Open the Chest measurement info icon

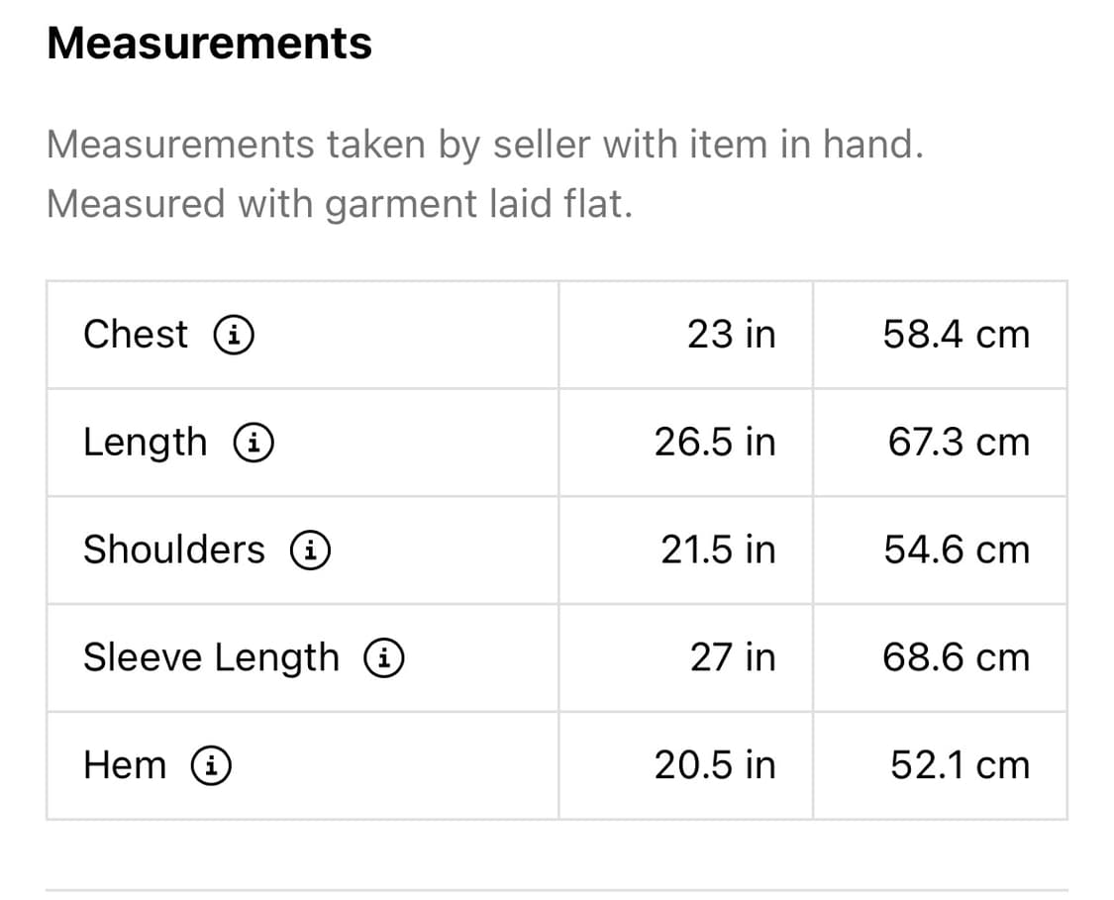234,336
